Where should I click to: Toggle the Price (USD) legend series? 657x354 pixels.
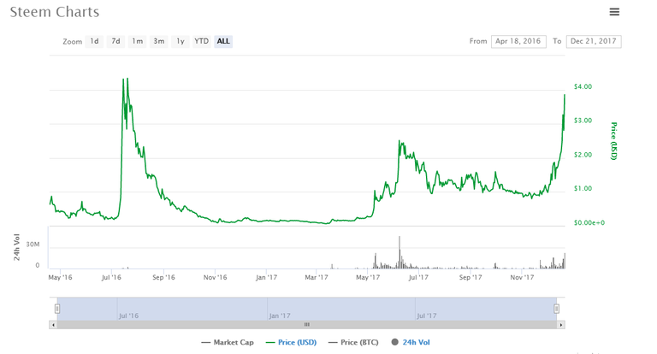pyautogui.click(x=291, y=342)
